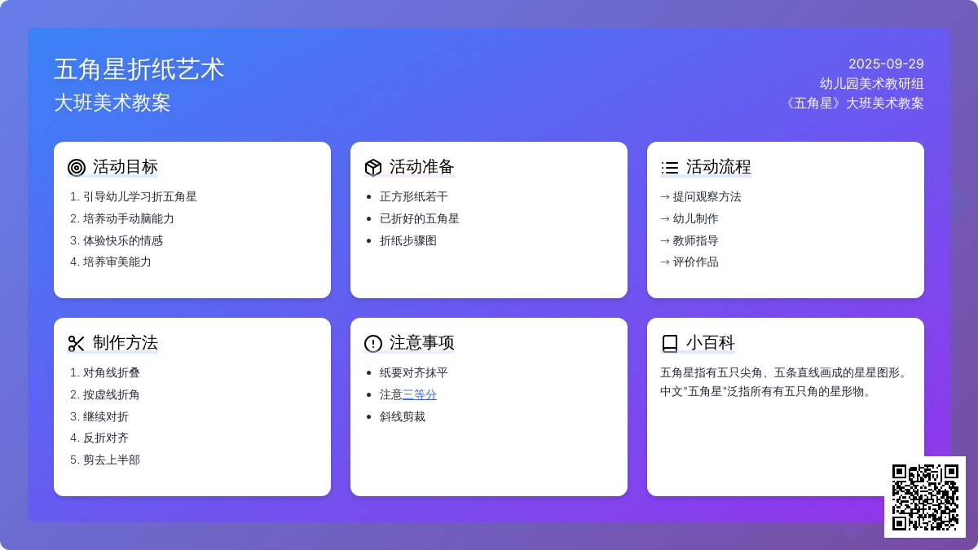978x550 pixels.
Task: Click the scissors icon beside 制作方法
Action: (x=77, y=344)
